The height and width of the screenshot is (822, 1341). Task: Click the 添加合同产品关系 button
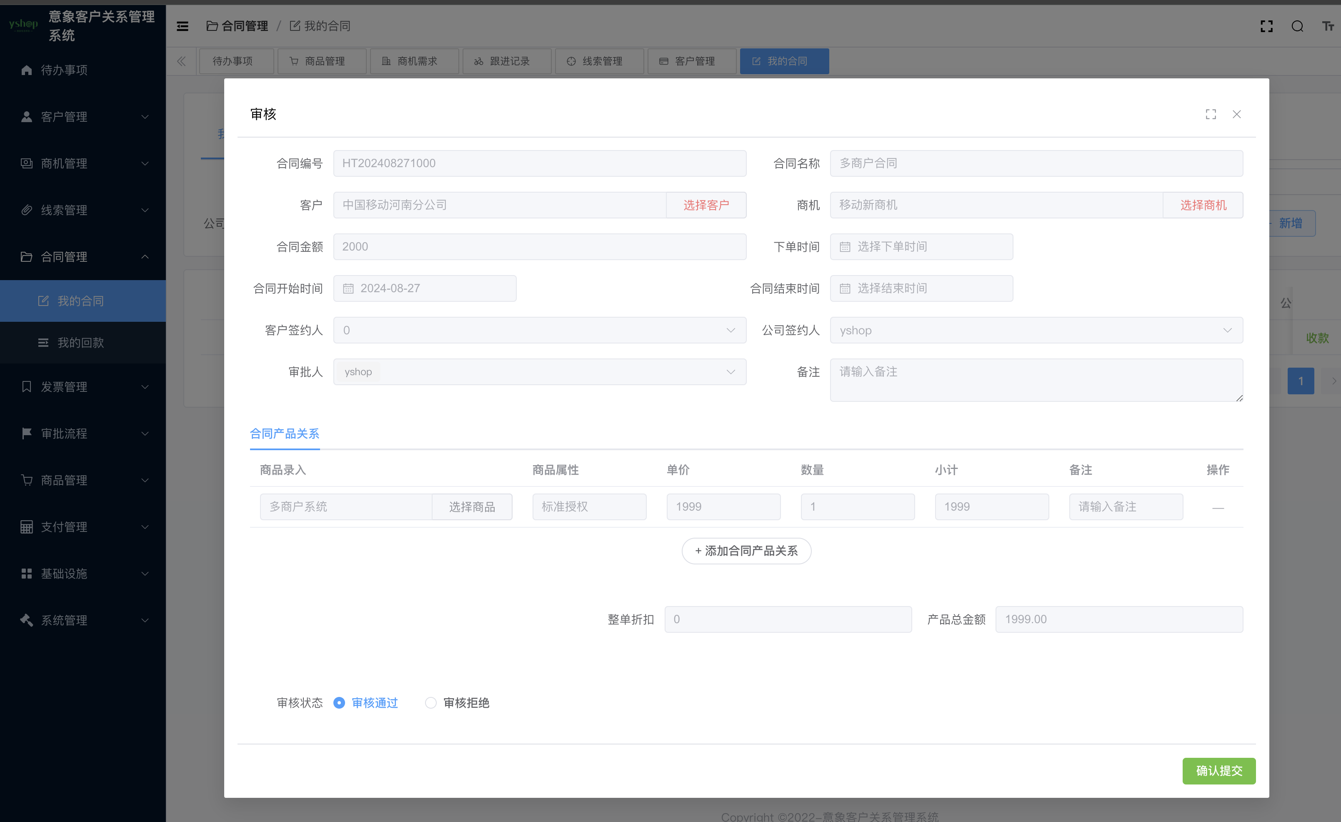click(x=746, y=551)
